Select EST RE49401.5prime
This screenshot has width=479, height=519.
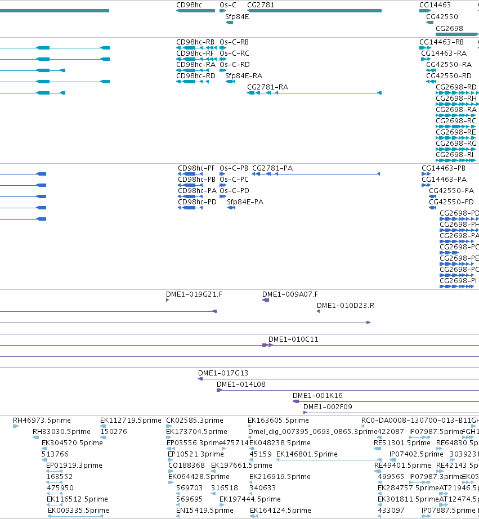377,471
